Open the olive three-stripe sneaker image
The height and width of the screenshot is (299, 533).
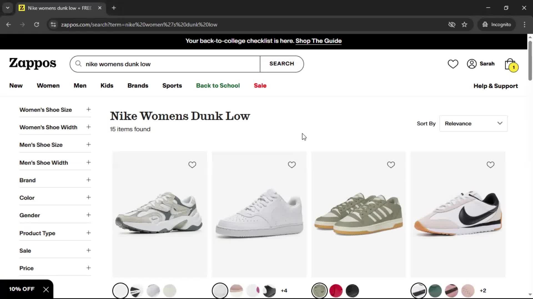[358, 214]
